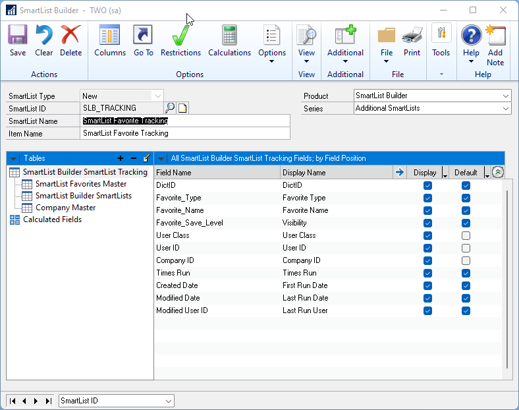Click the Clear undo arrow icon

(44, 34)
